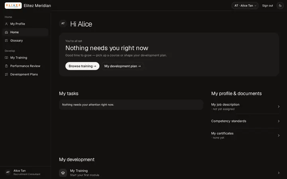Click the AT avatar beside Hi Alice
Viewport: 287px width, 179px height.
(63, 23)
